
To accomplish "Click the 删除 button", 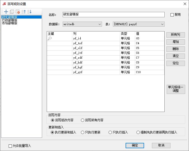I will point(176,49).
